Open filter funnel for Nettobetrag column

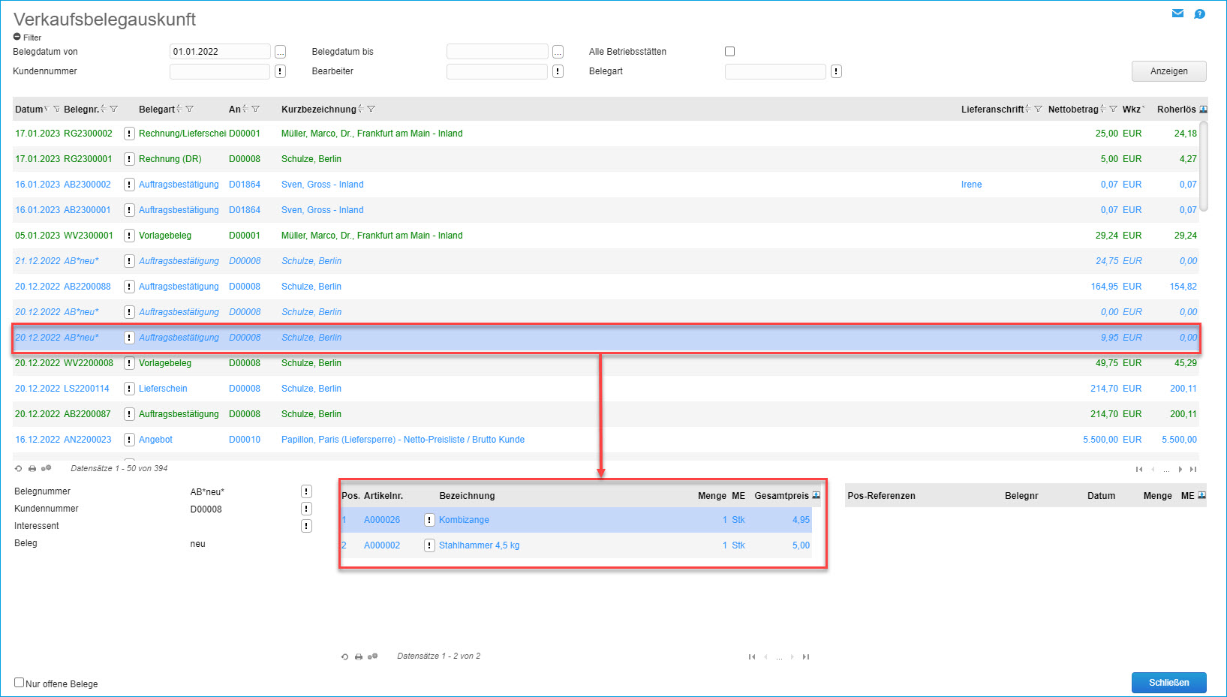1113,110
